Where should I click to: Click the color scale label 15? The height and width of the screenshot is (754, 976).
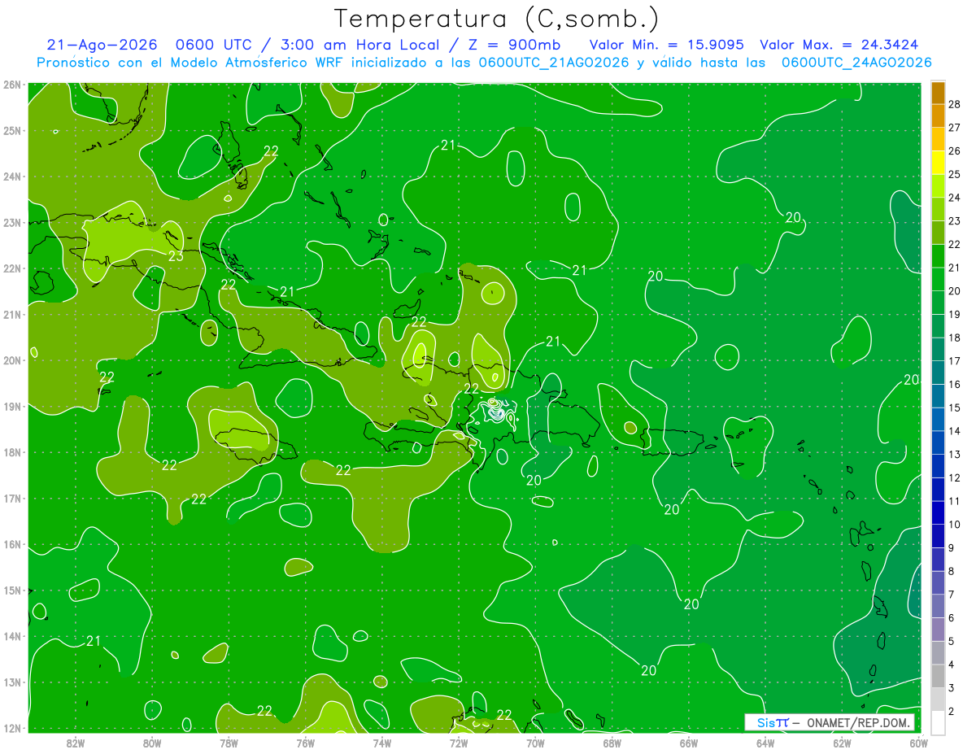pos(954,408)
